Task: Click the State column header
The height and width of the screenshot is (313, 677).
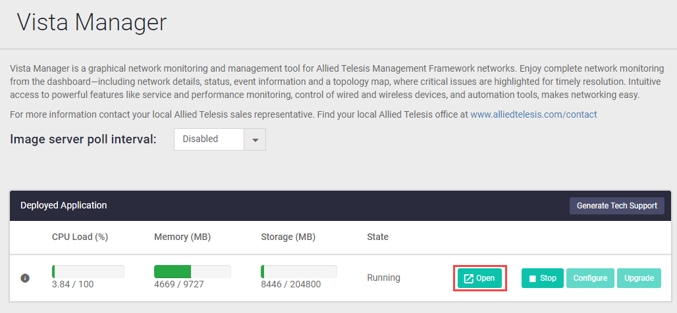Action: 377,237
